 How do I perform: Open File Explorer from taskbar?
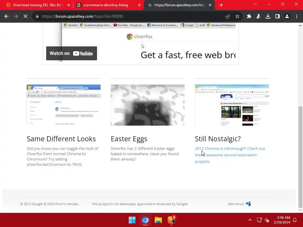[158, 220]
